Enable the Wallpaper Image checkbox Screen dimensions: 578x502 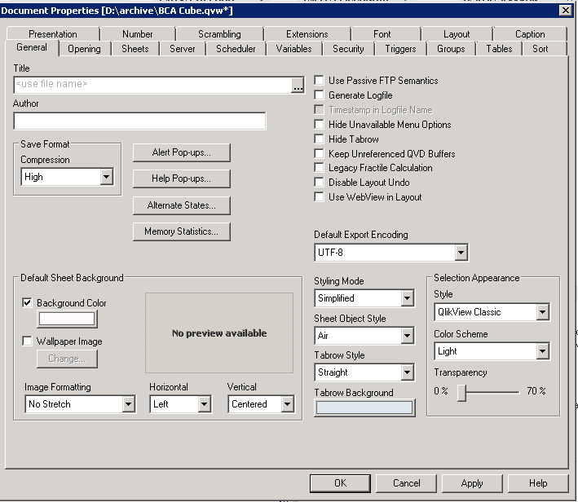[x=29, y=341]
